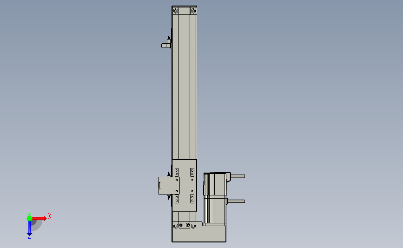Click the blue Z axis arrow of the triad
The width and height of the screenshot is (403, 248).
(x=29, y=229)
